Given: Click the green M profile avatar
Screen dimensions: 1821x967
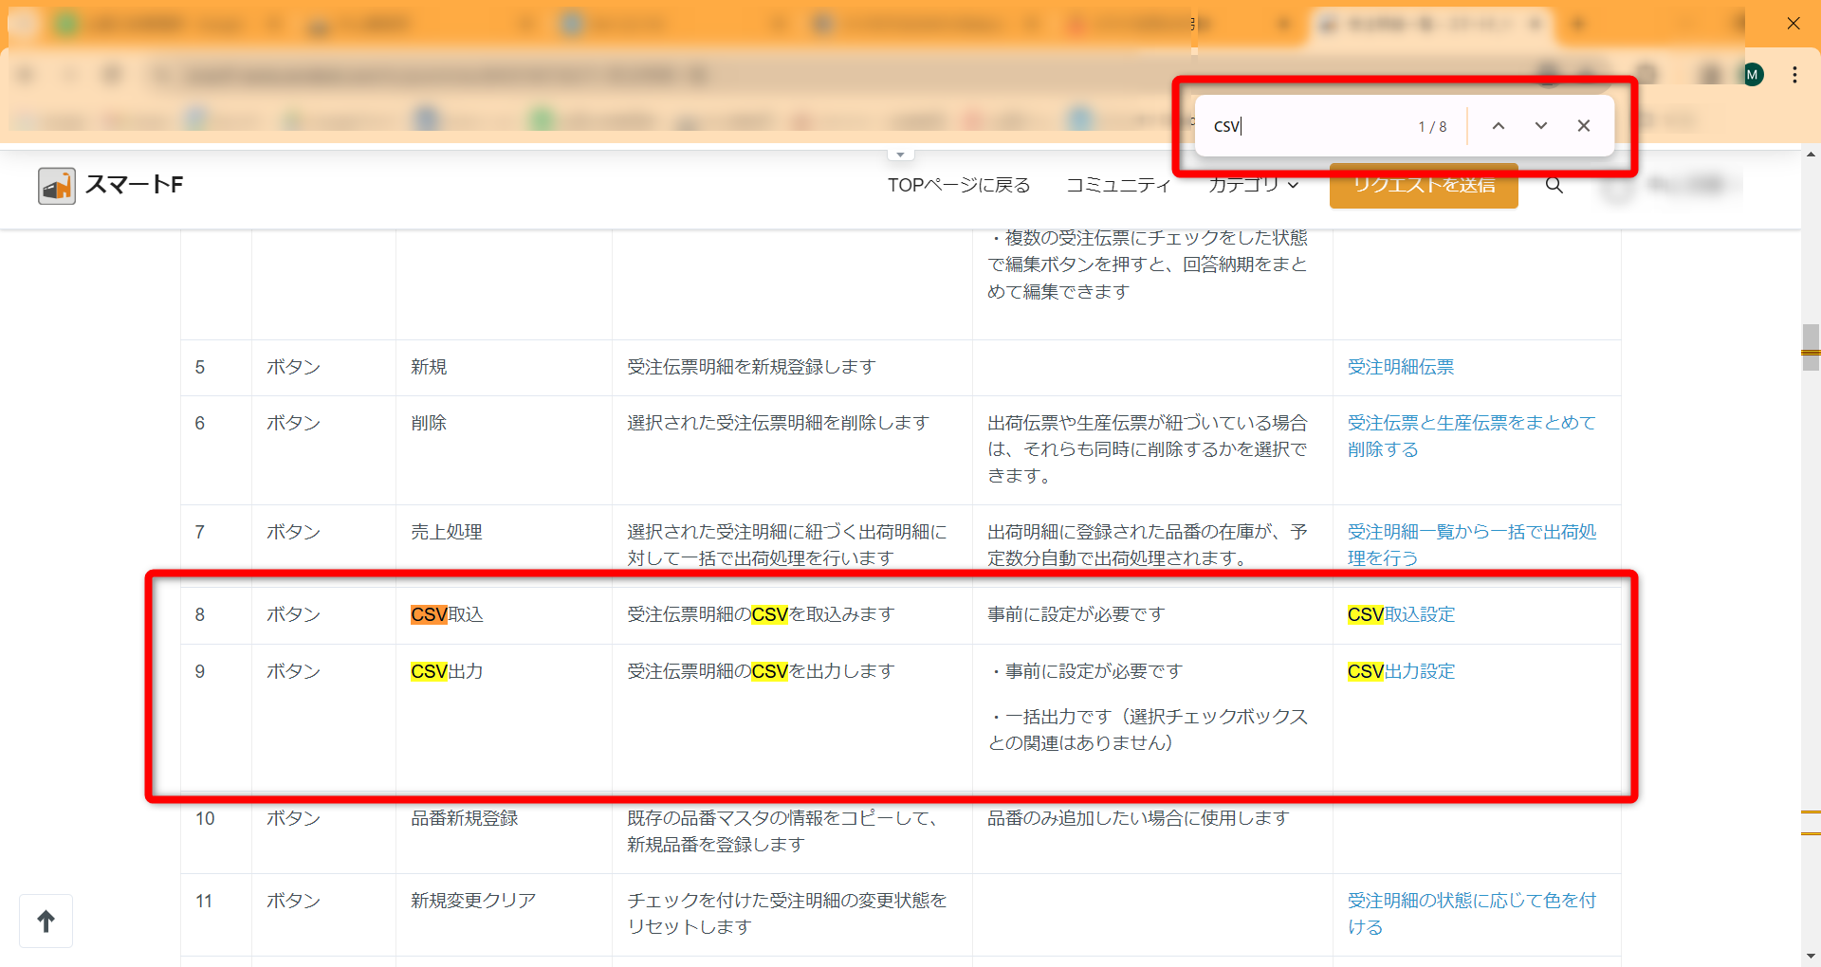Looking at the screenshot, I should point(1752,75).
